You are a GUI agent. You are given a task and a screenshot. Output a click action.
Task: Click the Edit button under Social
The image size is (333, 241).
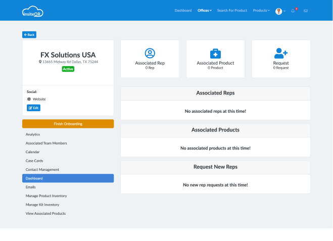pos(33,108)
